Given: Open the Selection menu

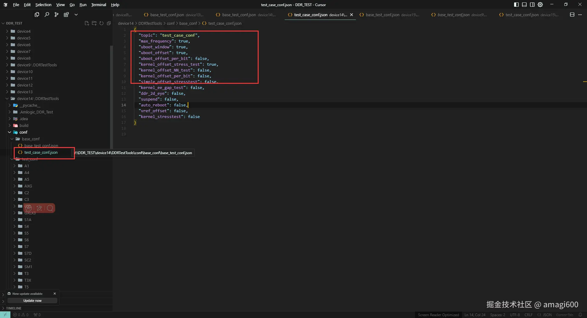Looking at the screenshot, I should 43,5.
